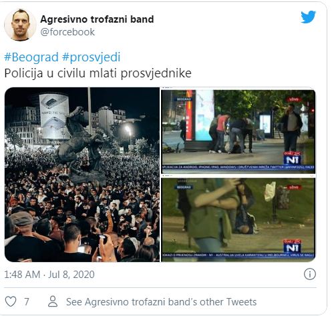Click the horse statue in the left photo

79,139
